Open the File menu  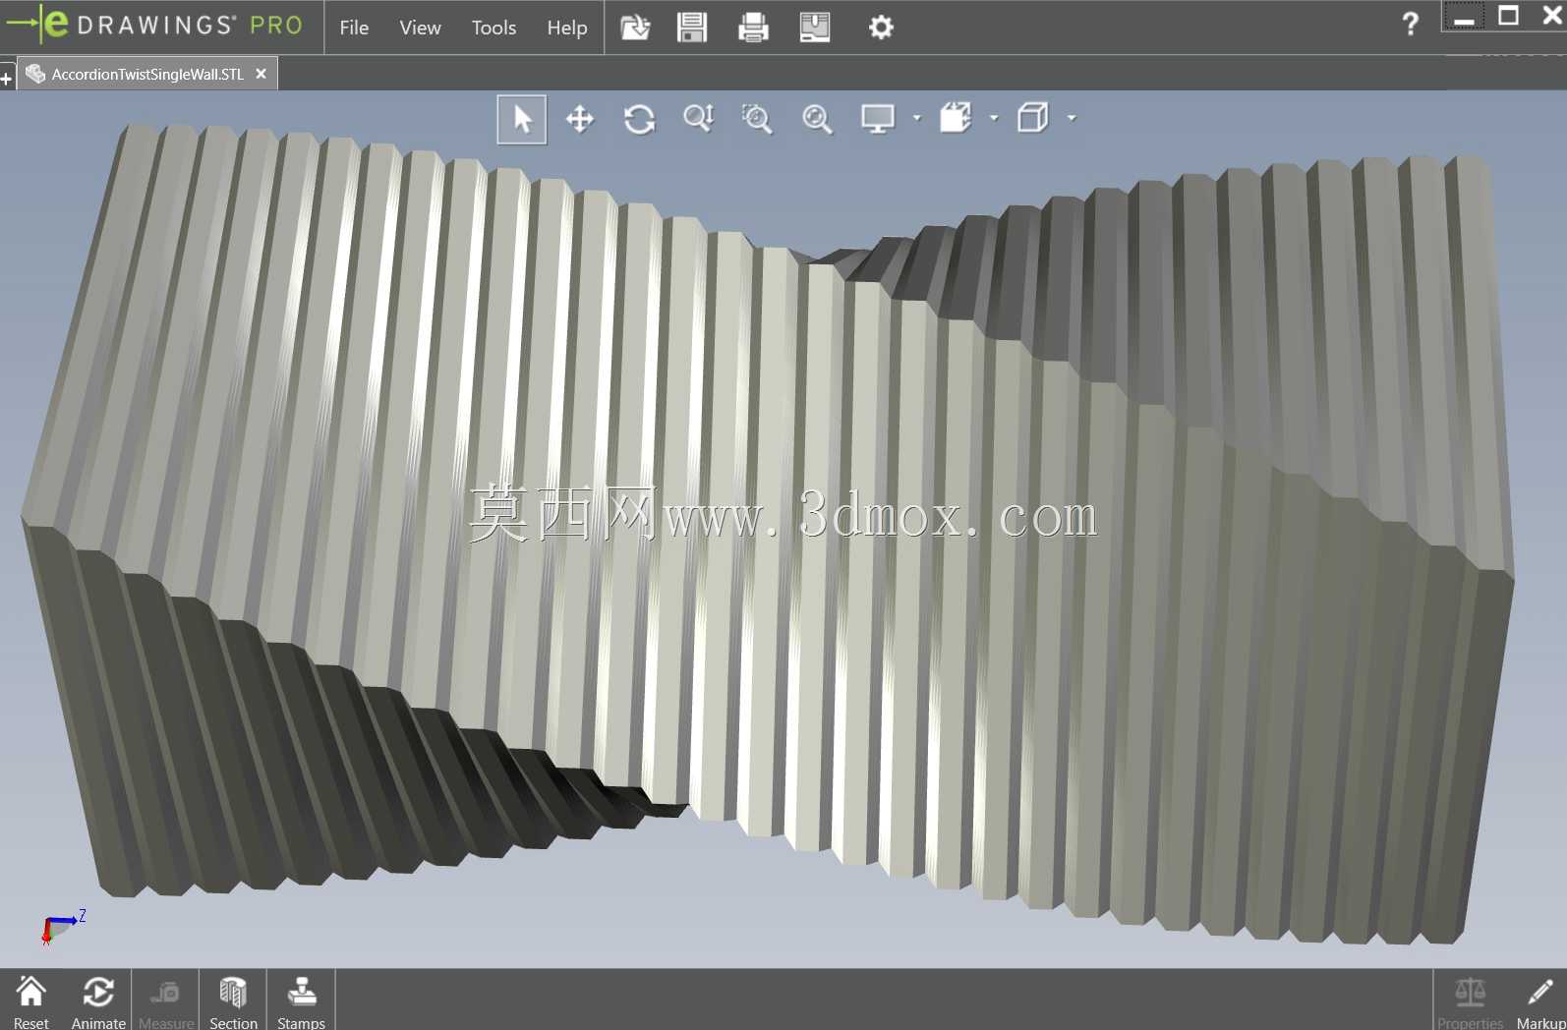(354, 28)
